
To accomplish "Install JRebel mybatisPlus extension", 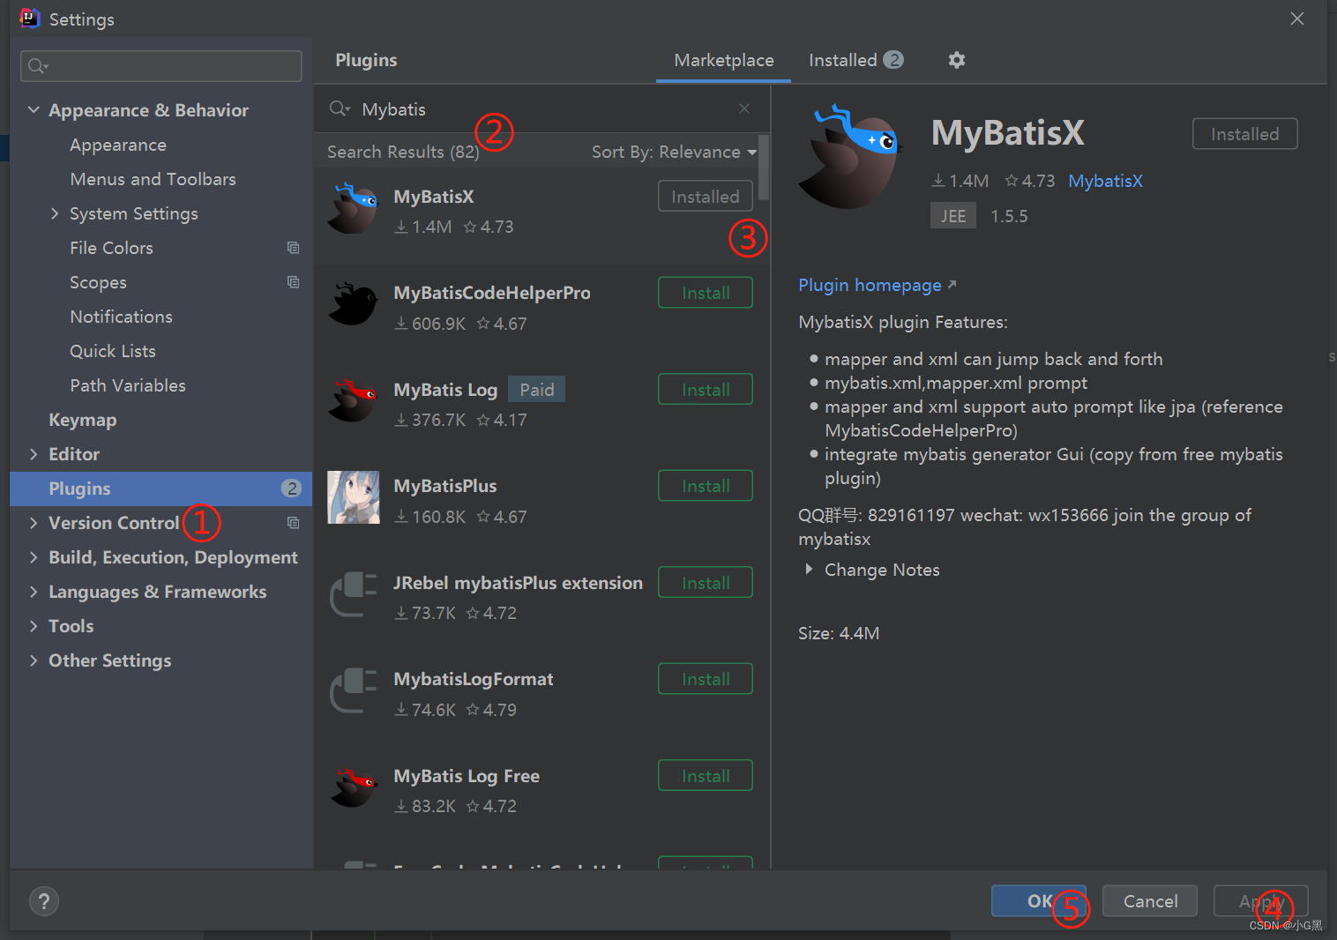I will tap(706, 582).
